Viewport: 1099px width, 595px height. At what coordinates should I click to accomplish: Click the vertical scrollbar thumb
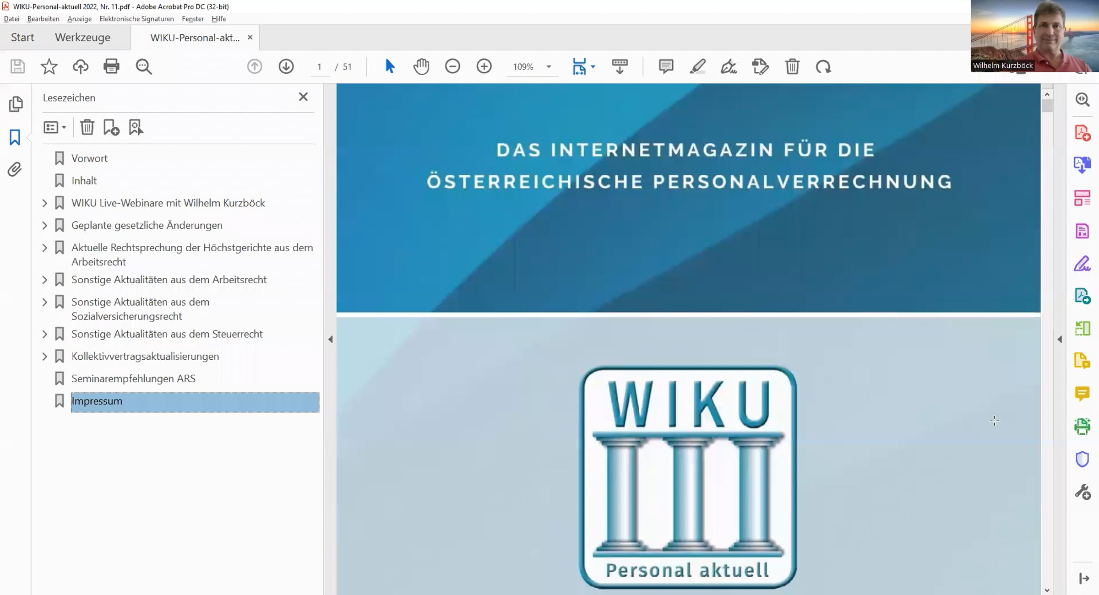point(1047,105)
